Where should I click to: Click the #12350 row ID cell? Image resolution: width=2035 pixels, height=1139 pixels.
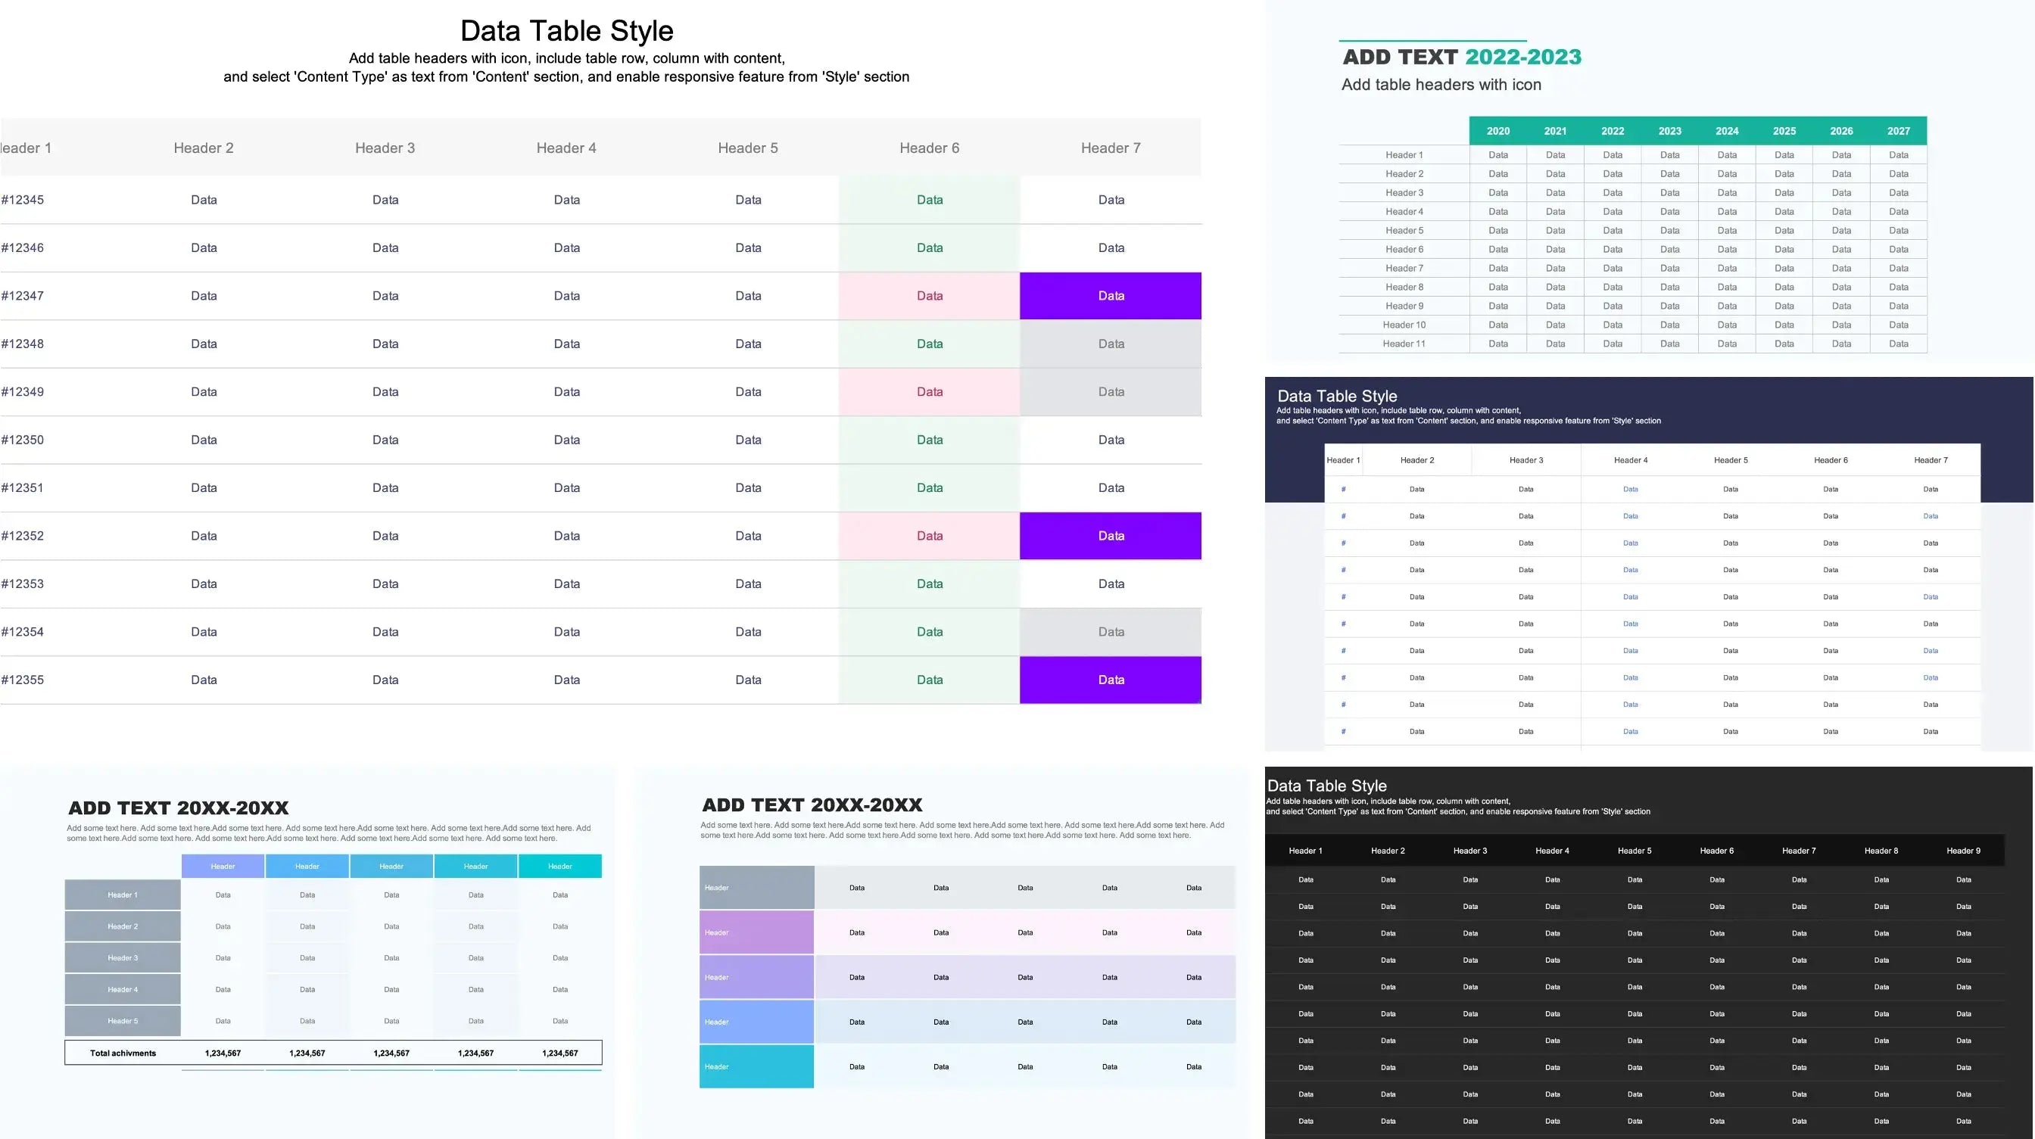pos(23,440)
